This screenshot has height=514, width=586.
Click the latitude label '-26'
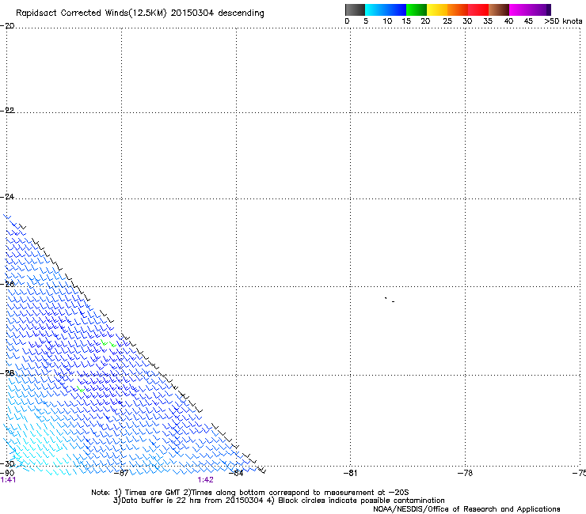pyautogui.click(x=7, y=285)
